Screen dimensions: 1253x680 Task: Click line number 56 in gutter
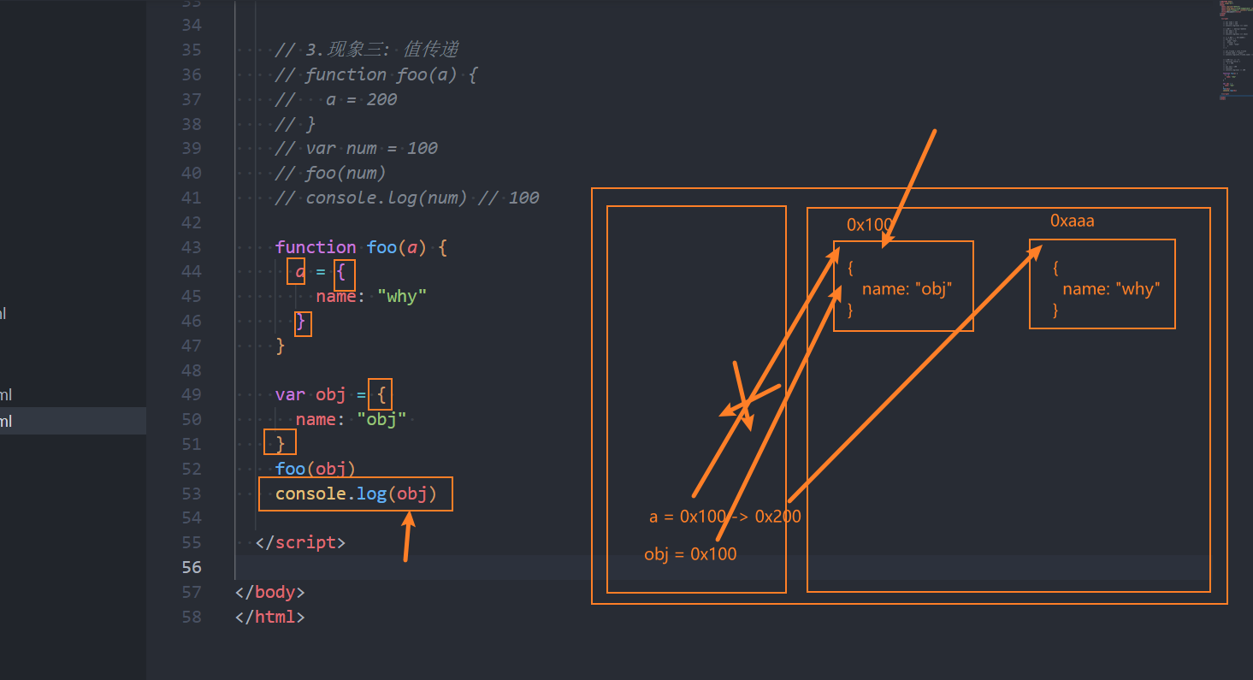coord(192,567)
